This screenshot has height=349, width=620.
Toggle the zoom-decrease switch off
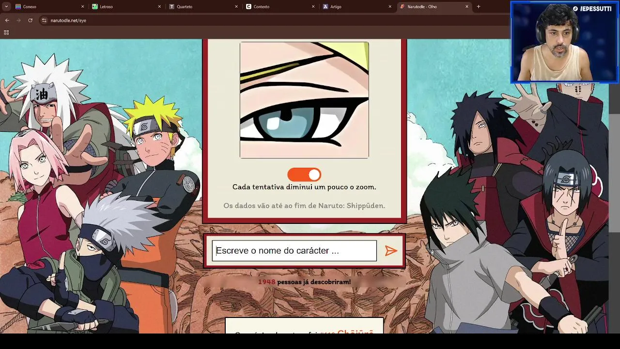point(304,174)
